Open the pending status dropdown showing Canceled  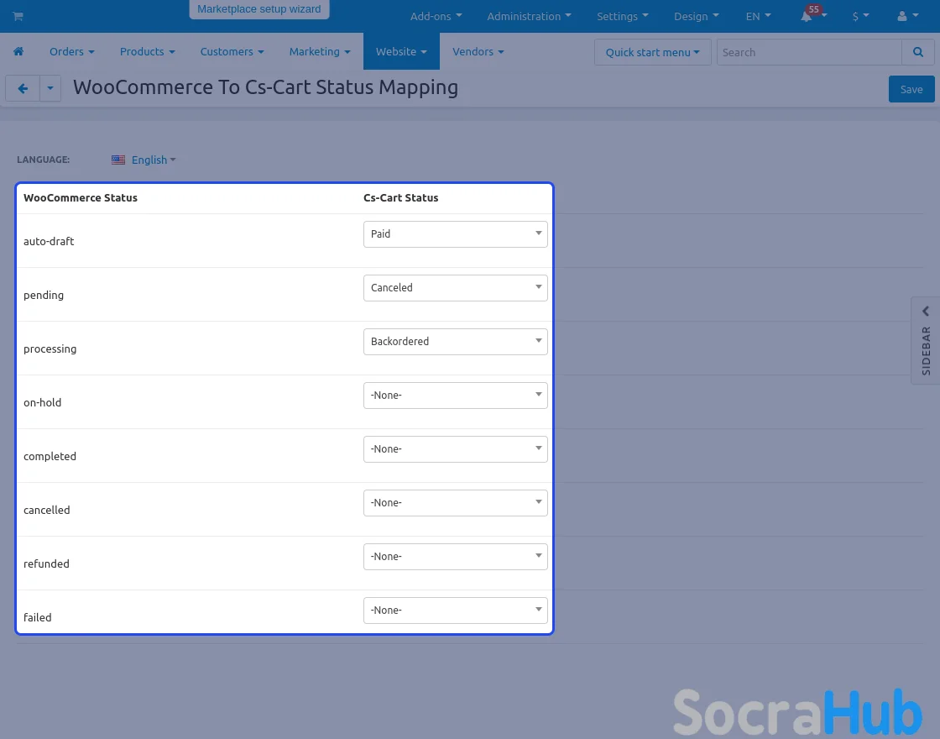pos(455,288)
